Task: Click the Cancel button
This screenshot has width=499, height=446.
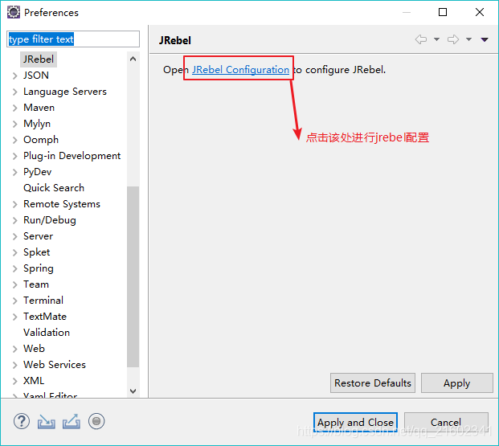Action: click(x=446, y=423)
